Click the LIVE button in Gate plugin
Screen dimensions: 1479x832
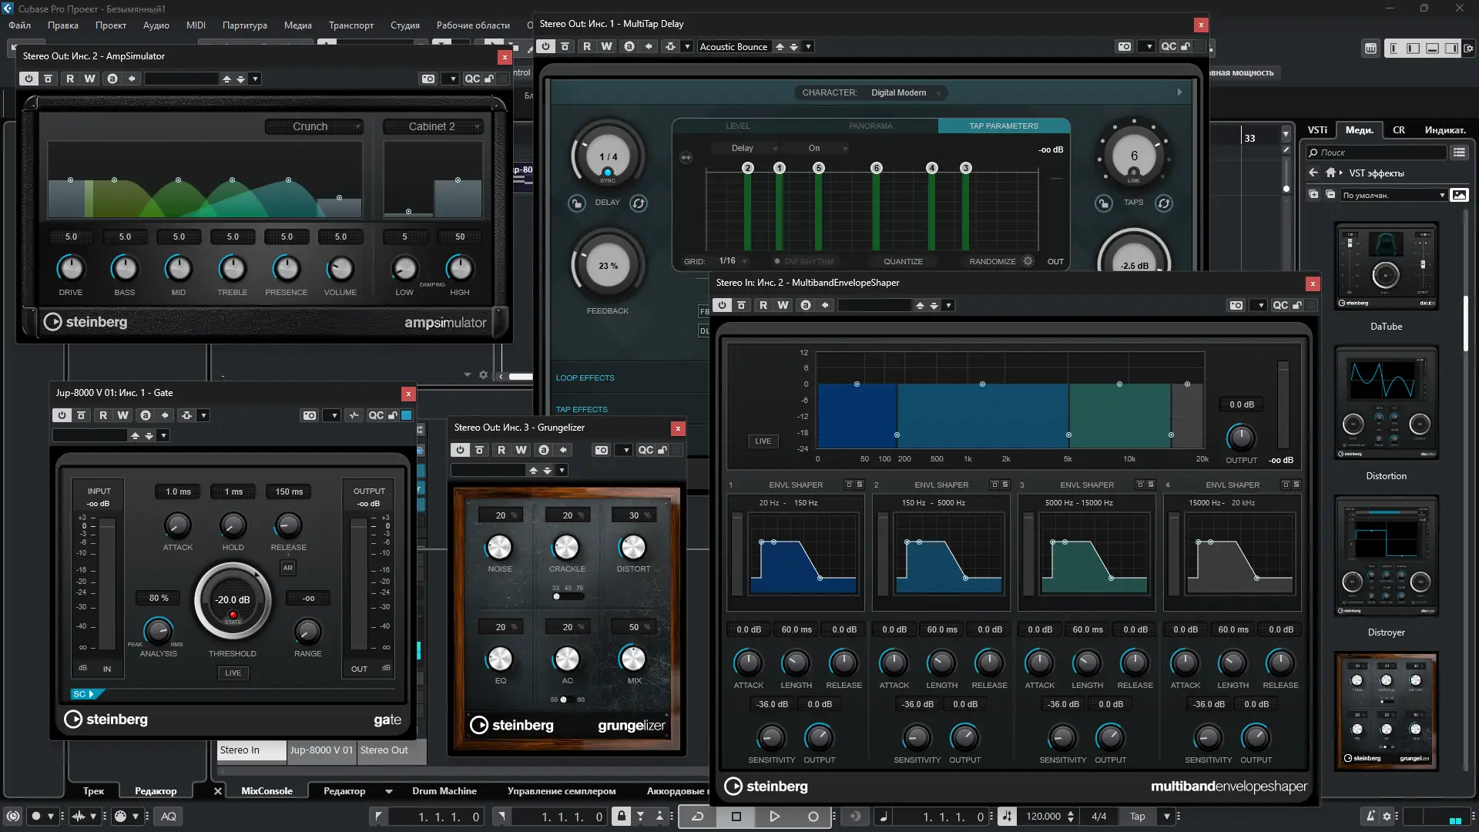[233, 673]
